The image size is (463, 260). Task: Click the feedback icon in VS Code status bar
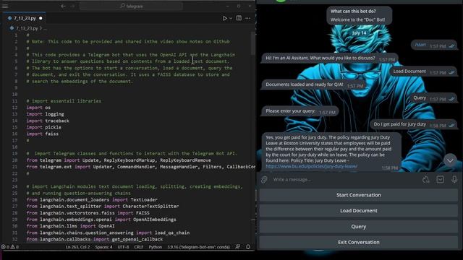238,247
